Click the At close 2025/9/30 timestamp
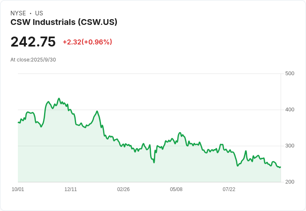 tap(33, 59)
